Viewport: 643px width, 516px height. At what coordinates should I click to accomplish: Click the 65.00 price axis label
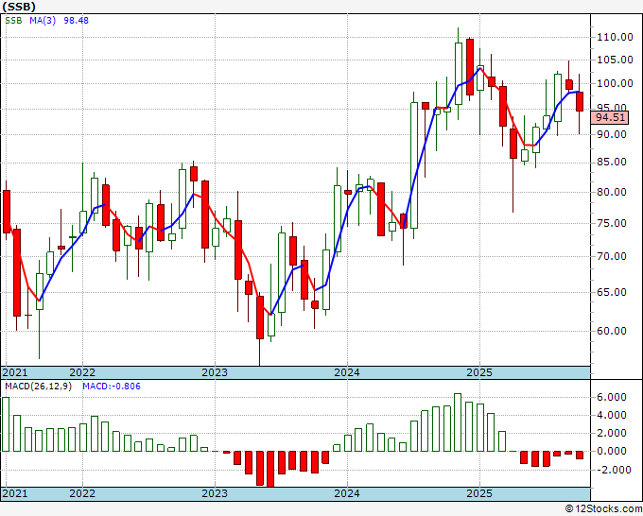click(x=612, y=292)
